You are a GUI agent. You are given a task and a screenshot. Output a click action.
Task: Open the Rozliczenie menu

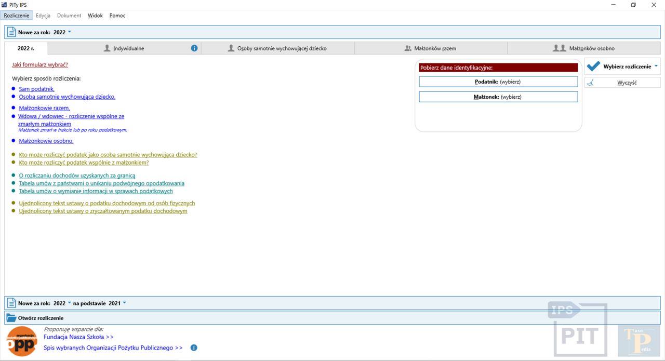(17, 16)
